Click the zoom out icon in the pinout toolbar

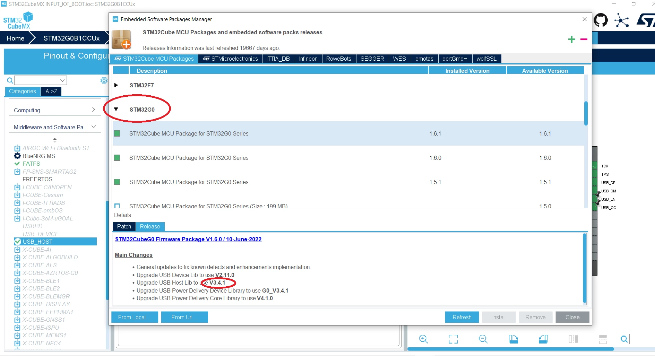point(483,339)
